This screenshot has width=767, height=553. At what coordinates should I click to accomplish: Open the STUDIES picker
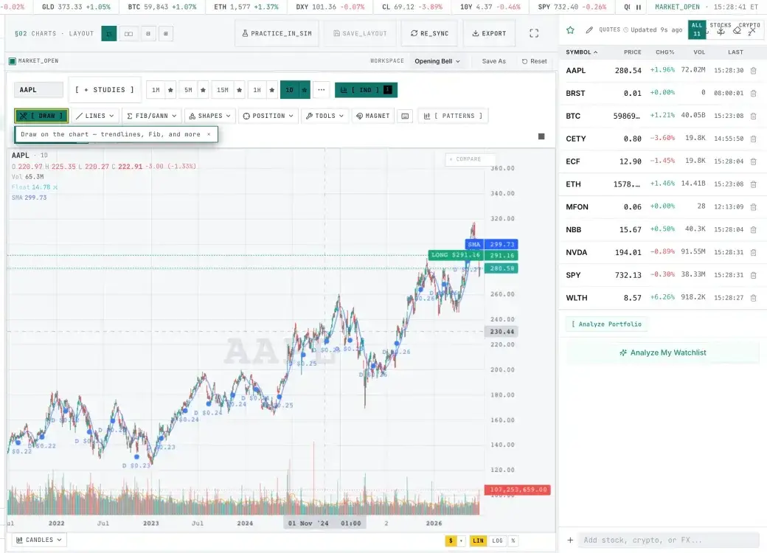[x=105, y=90]
